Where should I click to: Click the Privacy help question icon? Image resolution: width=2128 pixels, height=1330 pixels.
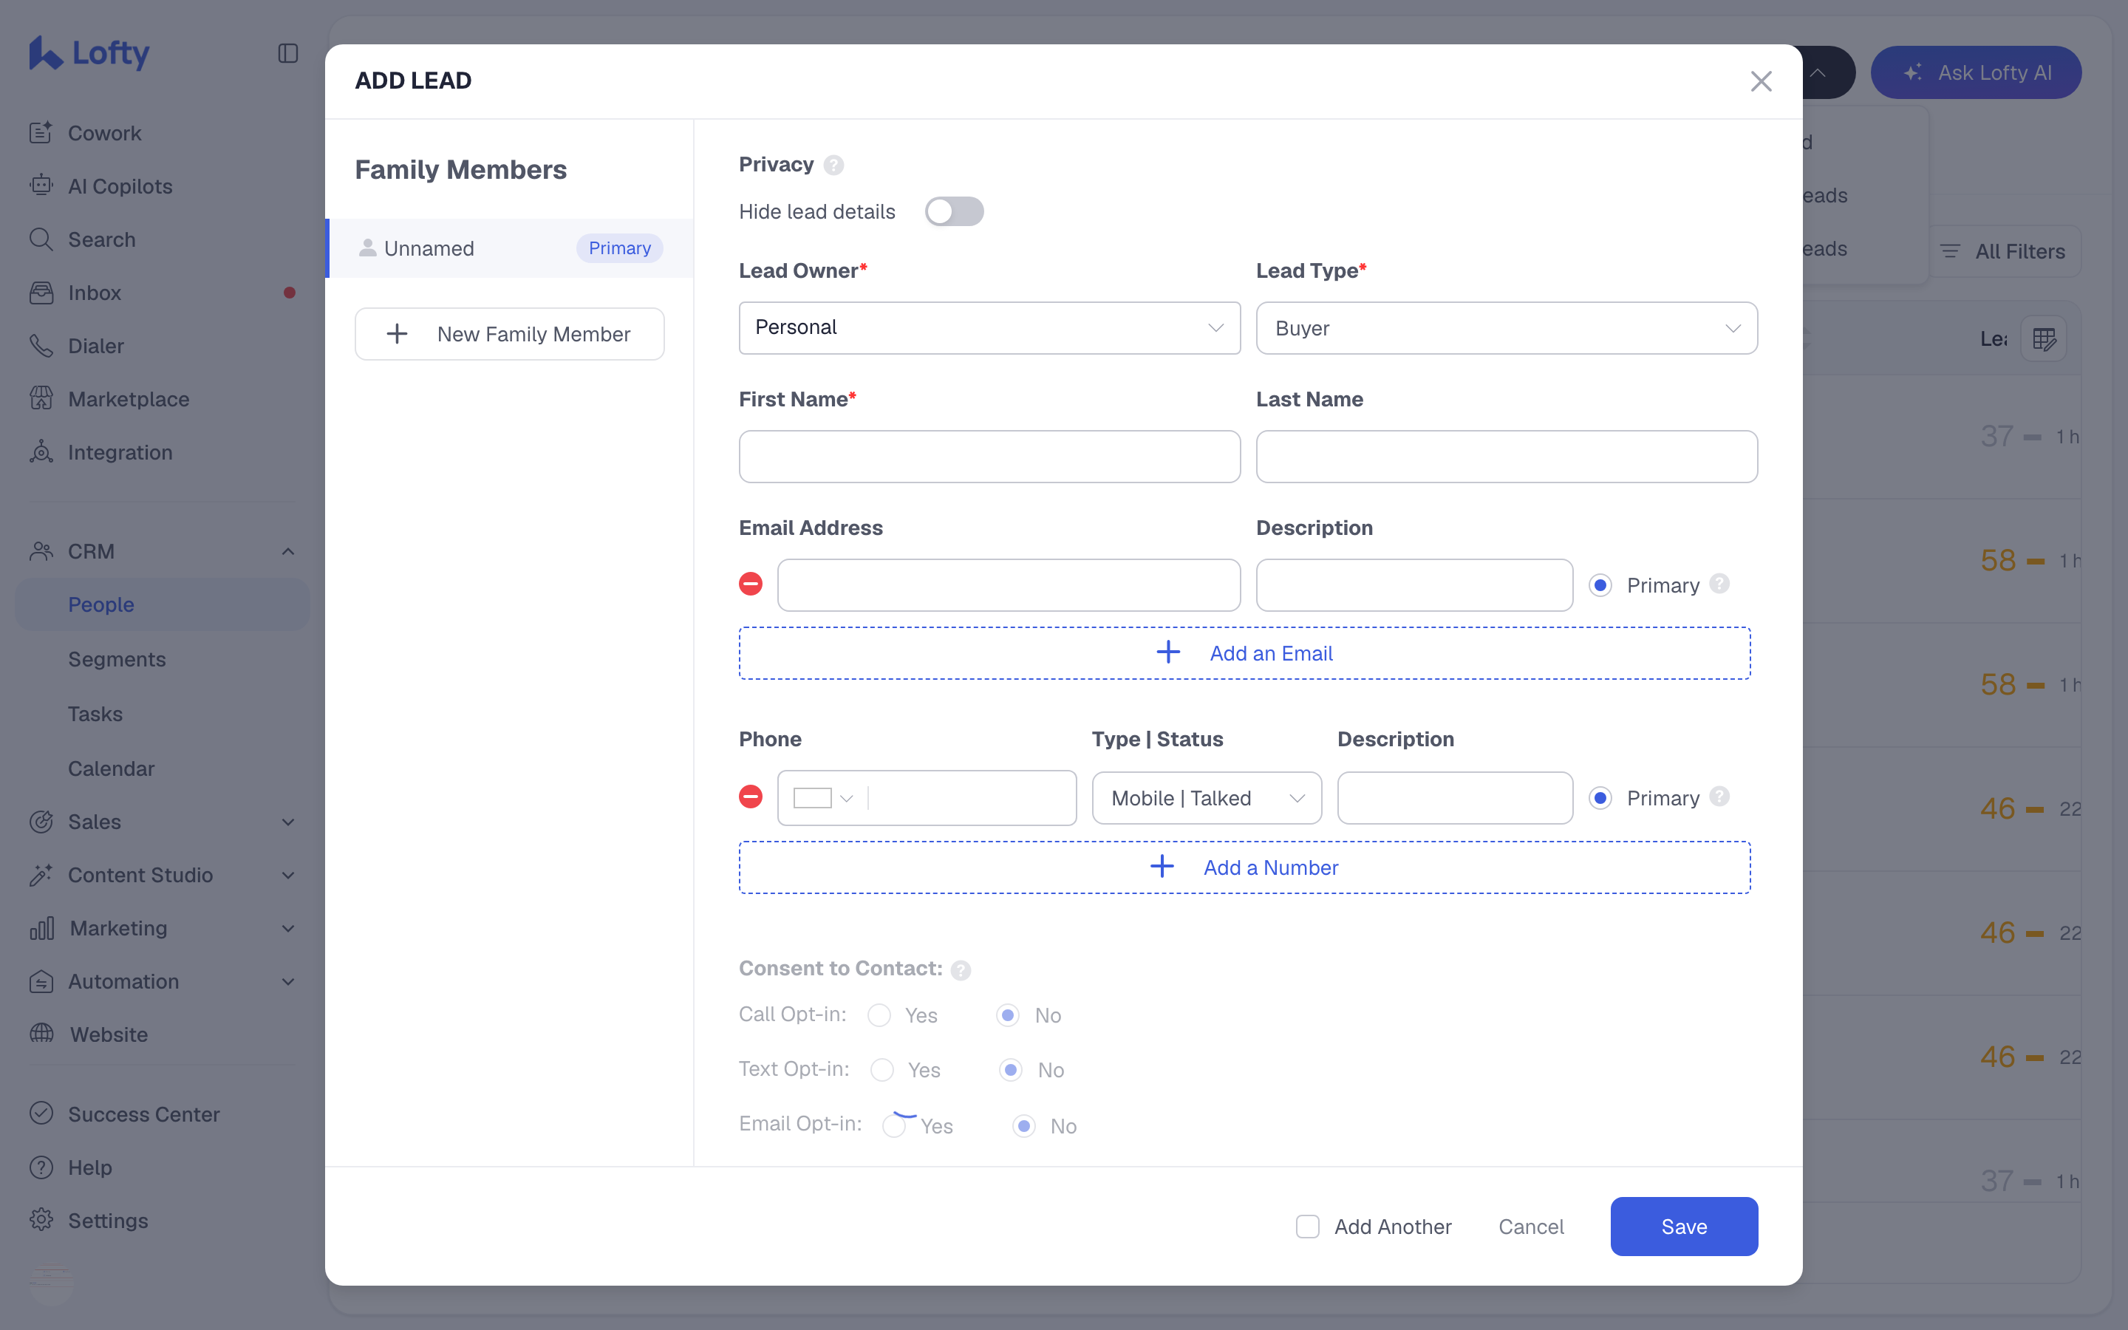[x=833, y=166]
